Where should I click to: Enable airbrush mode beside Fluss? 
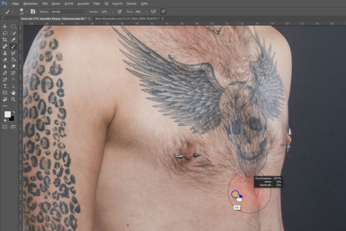(x=153, y=12)
